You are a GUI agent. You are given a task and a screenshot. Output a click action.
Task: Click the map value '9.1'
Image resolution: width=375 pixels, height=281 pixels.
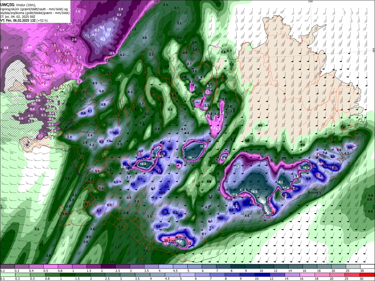(140, 179)
